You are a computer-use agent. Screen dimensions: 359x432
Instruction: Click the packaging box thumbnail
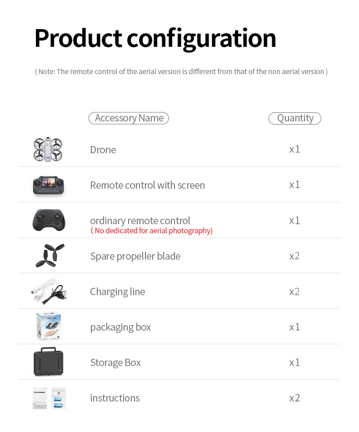[x=49, y=327]
